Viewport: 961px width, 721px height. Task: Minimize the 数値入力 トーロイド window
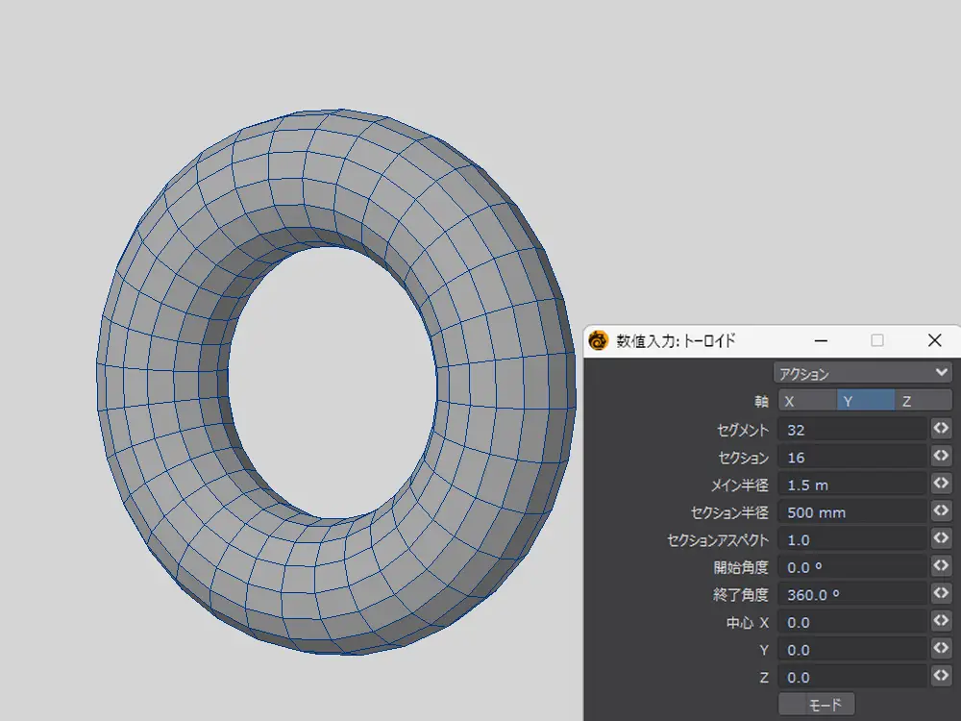(x=820, y=340)
